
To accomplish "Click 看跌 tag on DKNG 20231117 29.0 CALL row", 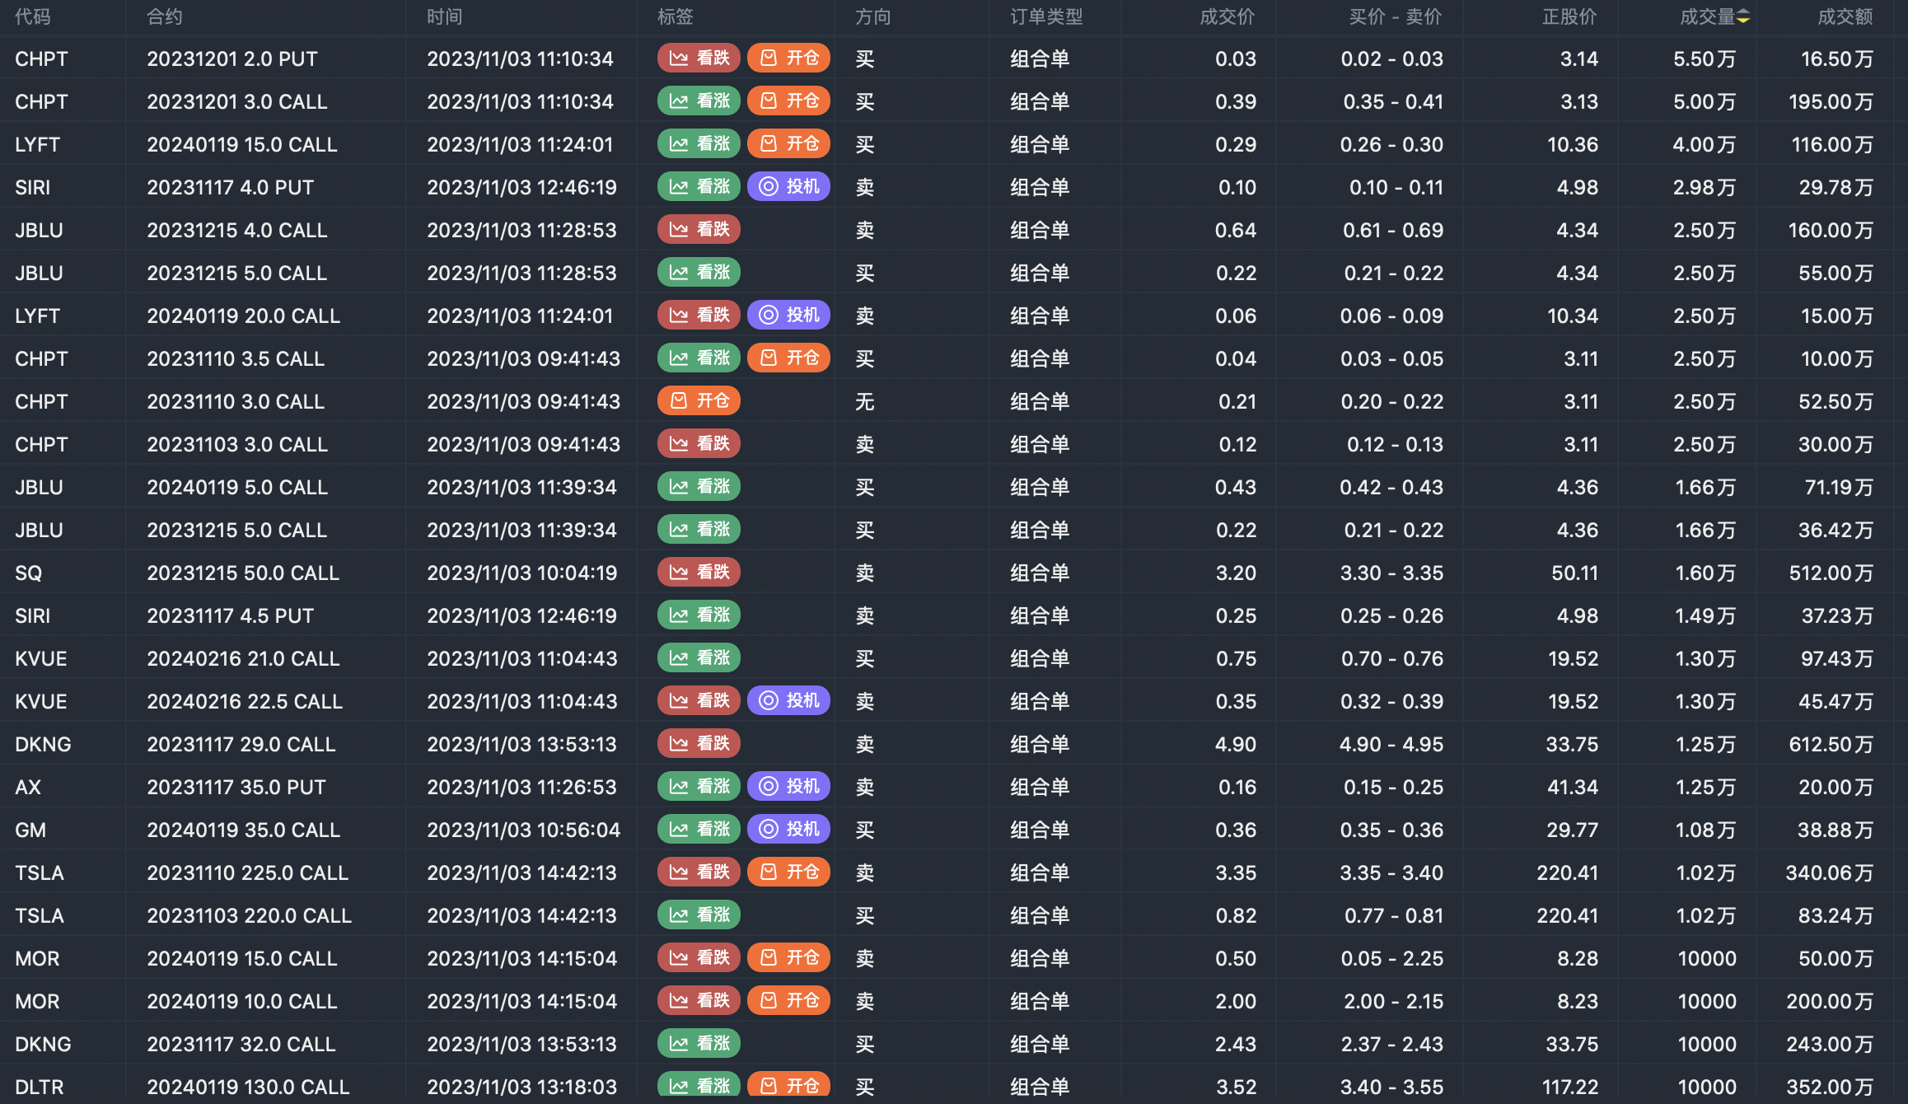I will 699,743.
